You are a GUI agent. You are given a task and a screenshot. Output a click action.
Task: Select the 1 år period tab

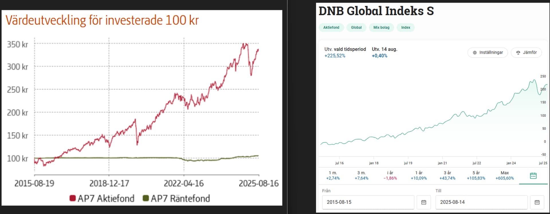(x=419, y=175)
